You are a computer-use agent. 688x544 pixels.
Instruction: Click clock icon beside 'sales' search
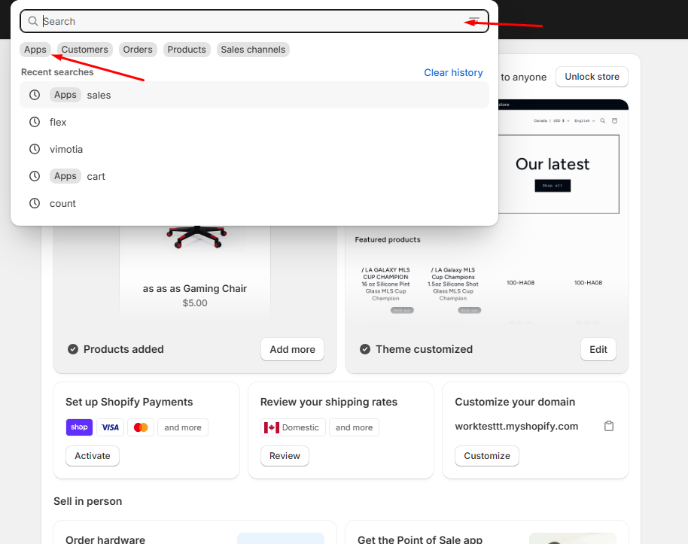(35, 95)
